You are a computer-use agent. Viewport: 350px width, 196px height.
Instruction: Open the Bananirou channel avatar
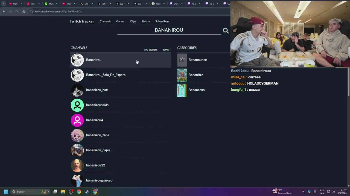77,60
